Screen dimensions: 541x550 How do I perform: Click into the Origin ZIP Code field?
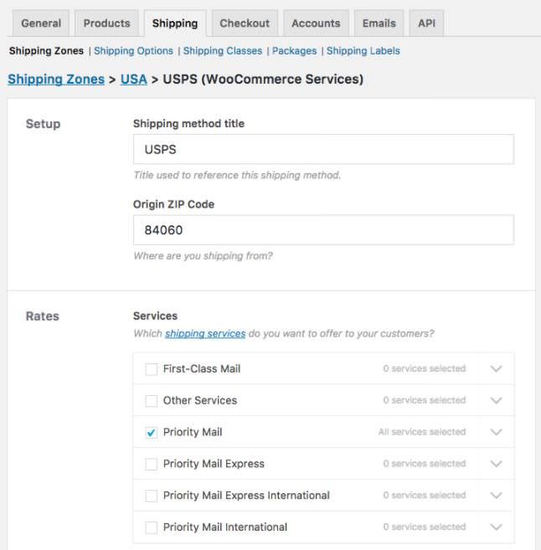tap(323, 230)
